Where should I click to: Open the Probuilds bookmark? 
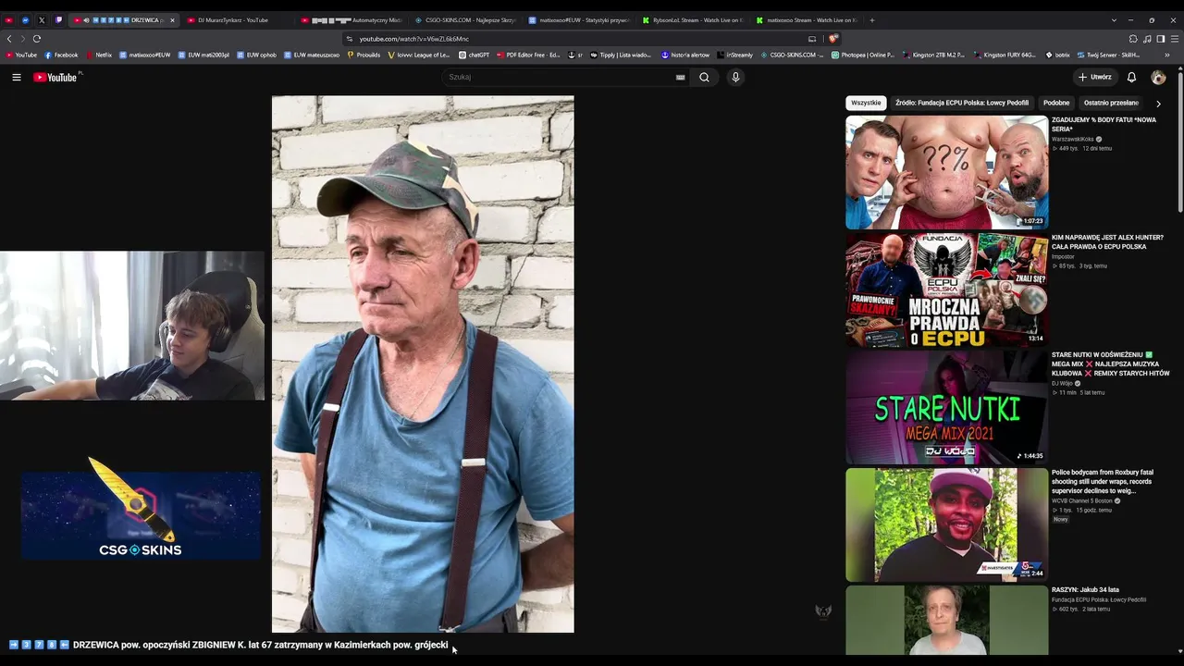click(364, 55)
